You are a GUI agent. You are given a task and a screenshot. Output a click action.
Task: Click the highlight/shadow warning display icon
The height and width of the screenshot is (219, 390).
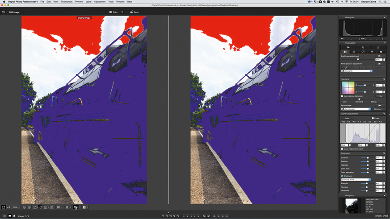click(x=75, y=207)
